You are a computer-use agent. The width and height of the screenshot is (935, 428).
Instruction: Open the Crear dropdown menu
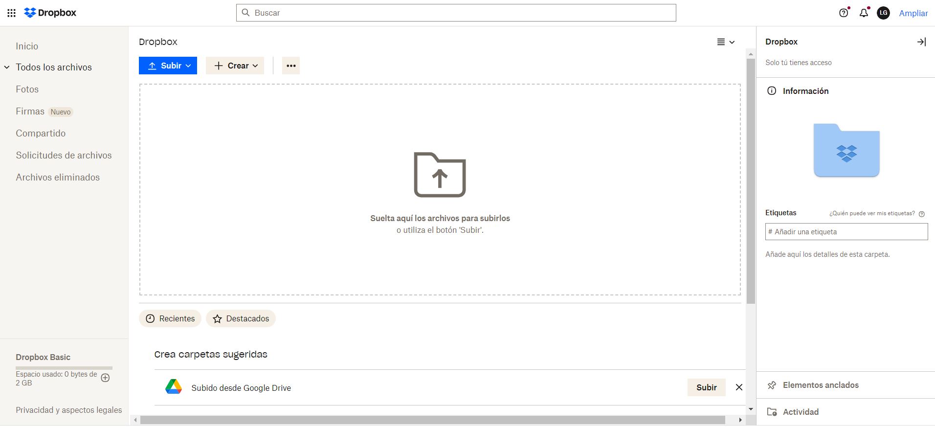235,66
